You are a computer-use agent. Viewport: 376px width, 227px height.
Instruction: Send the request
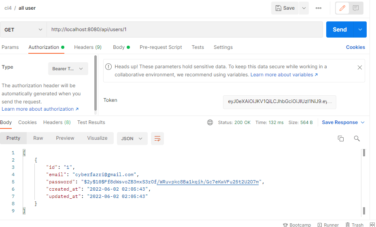tap(340, 29)
